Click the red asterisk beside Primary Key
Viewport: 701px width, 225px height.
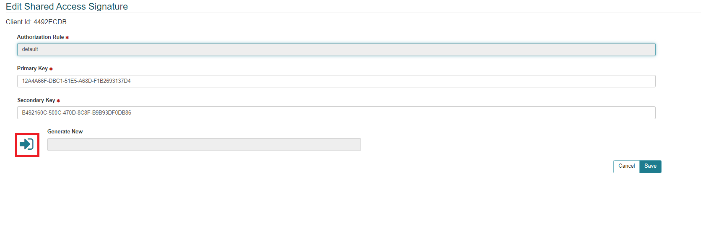tap(51, 69)
